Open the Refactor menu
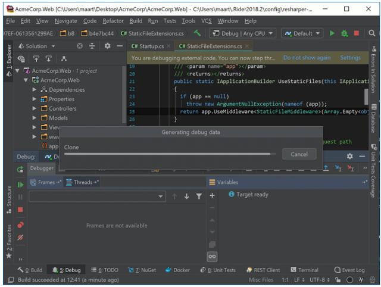Screen dimensions: 381x287 click(x=113, y=21)
